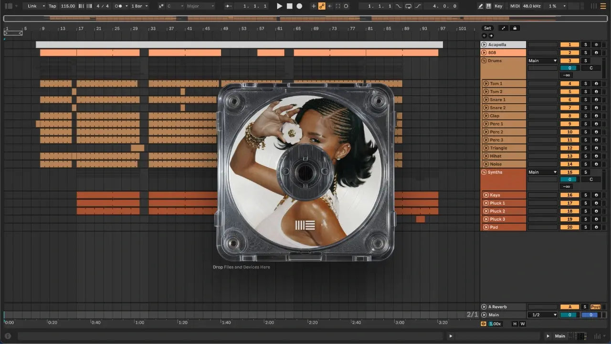Open the CPU load 1 % dropdown
The image size is (611, 344).
coord(565,6)
